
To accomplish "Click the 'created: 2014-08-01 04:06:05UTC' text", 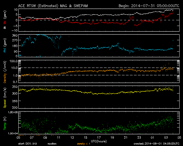I will click(x=156, y=144).
